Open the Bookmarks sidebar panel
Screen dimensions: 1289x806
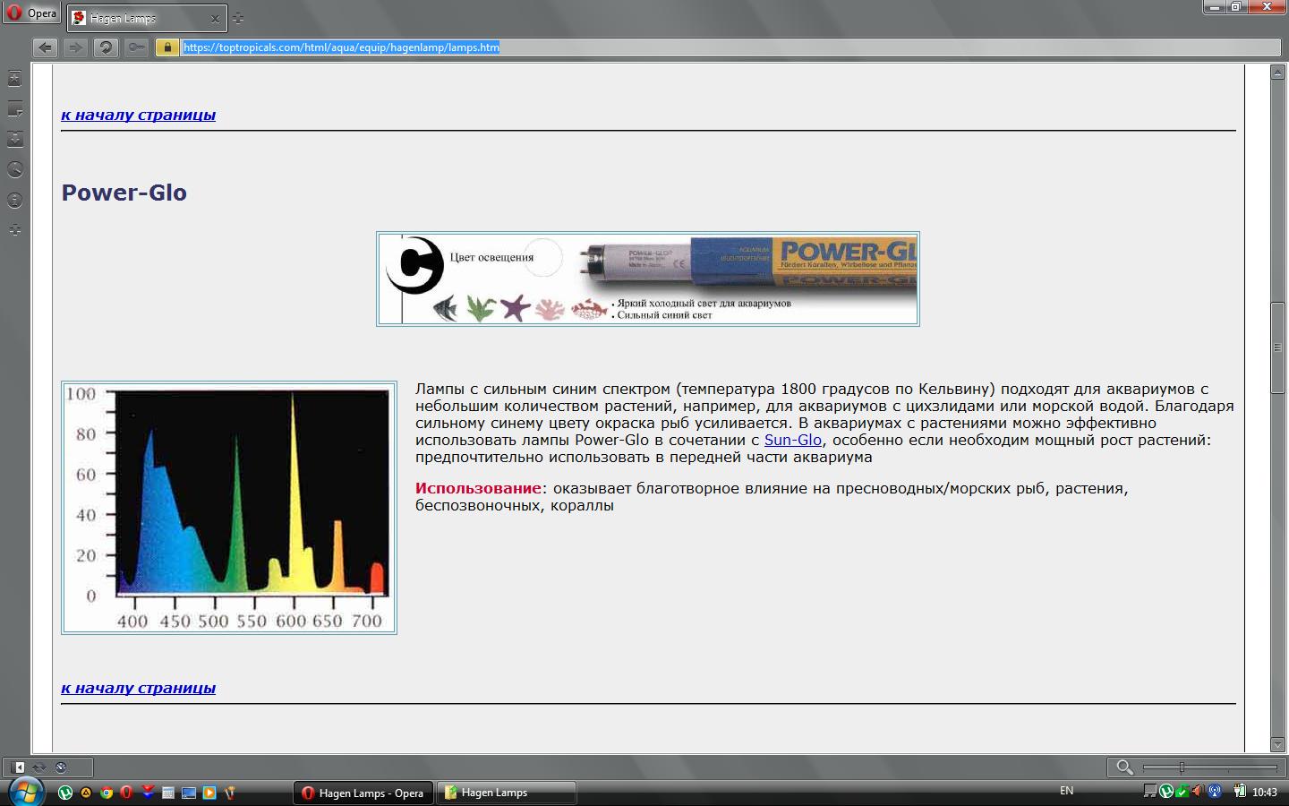click(14, 79)
